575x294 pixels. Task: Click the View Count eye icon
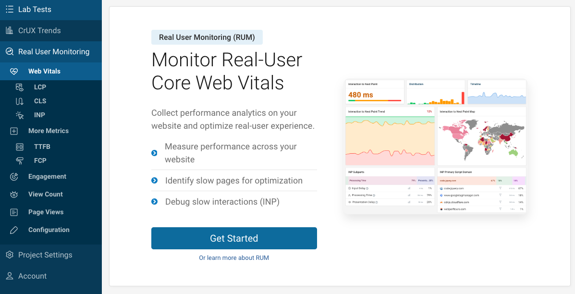14,195
